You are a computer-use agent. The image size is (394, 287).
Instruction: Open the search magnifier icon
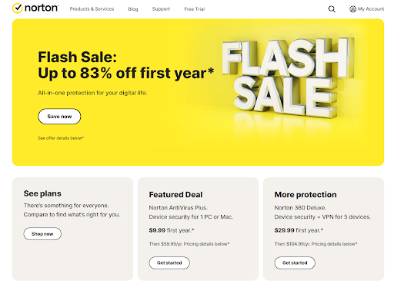click(x=332, y=9)
